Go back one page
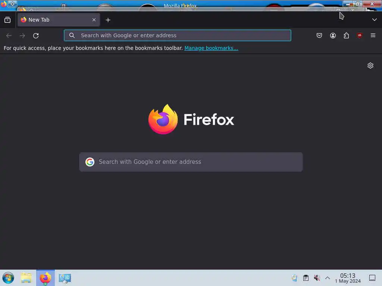 point(9,36)
